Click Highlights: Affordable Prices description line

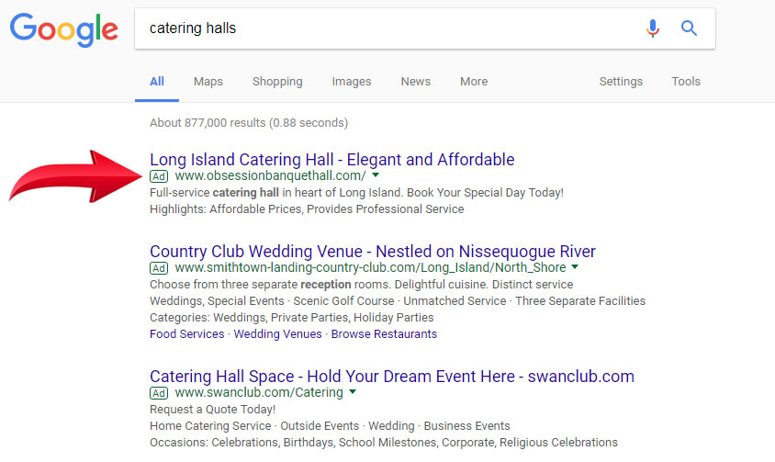click(x=307, y=209)
